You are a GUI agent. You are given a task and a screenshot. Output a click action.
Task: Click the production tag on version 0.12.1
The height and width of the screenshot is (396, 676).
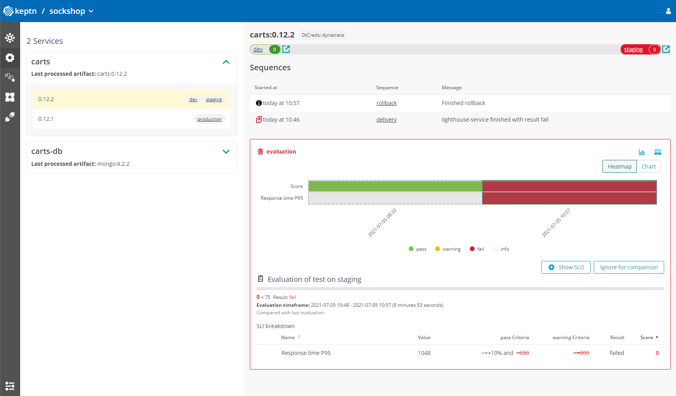point(209,119)
